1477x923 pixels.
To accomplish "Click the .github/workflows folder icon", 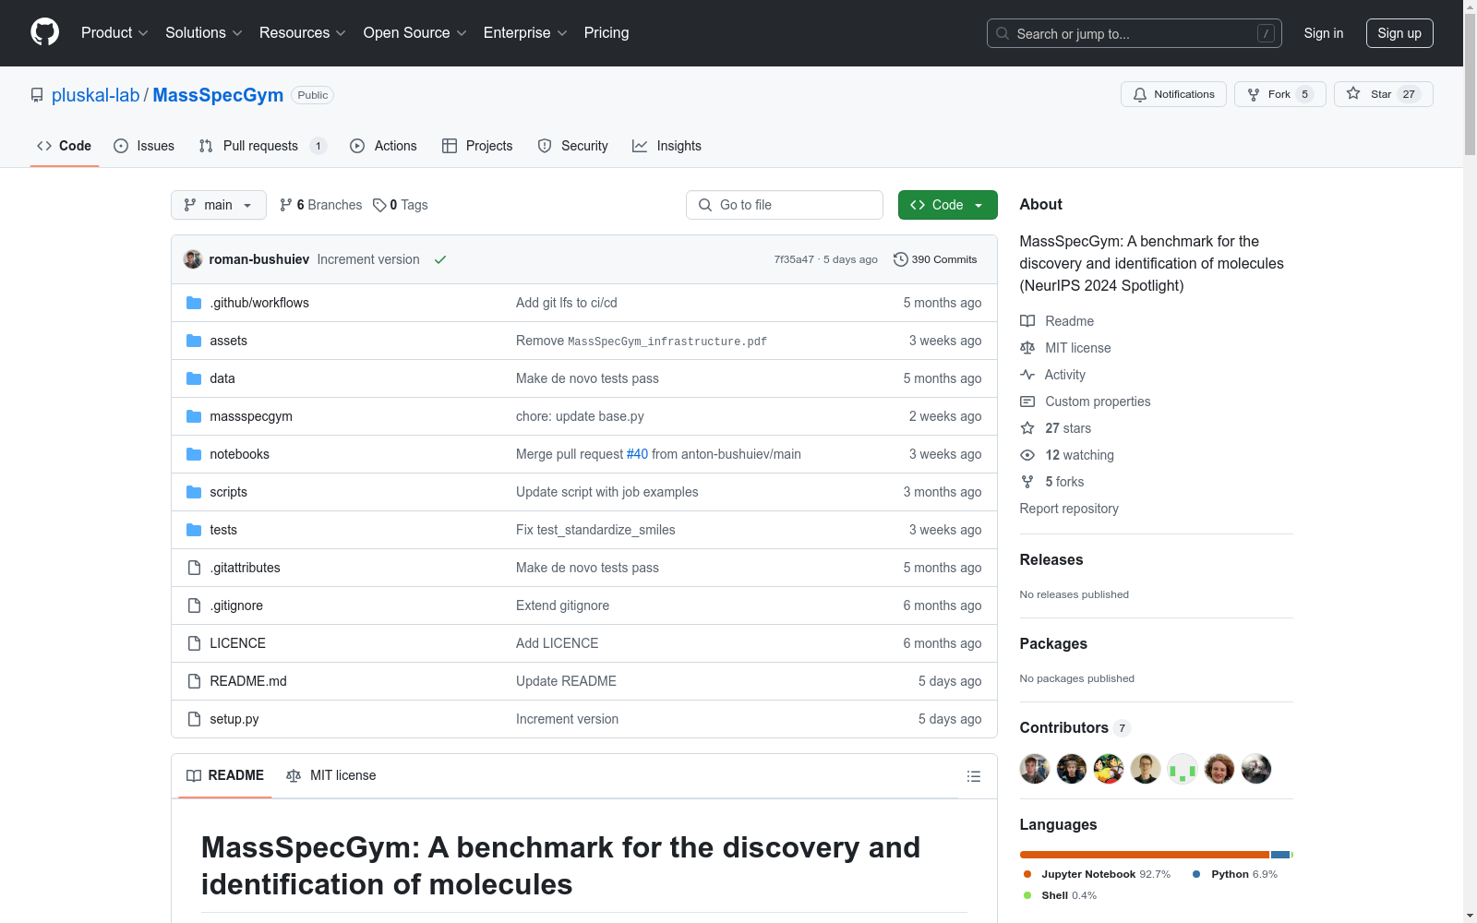I will (194, 303).
